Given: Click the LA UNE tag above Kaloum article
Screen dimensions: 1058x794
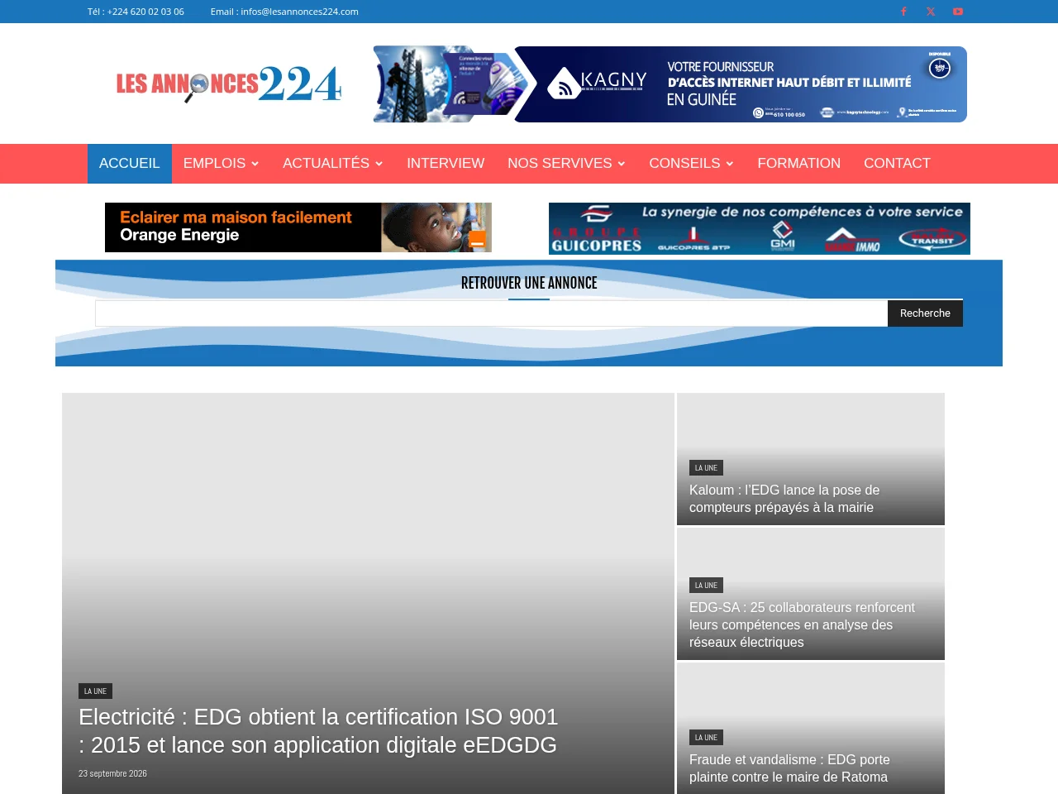Looking at the screenshot, I should click(706, 468).
